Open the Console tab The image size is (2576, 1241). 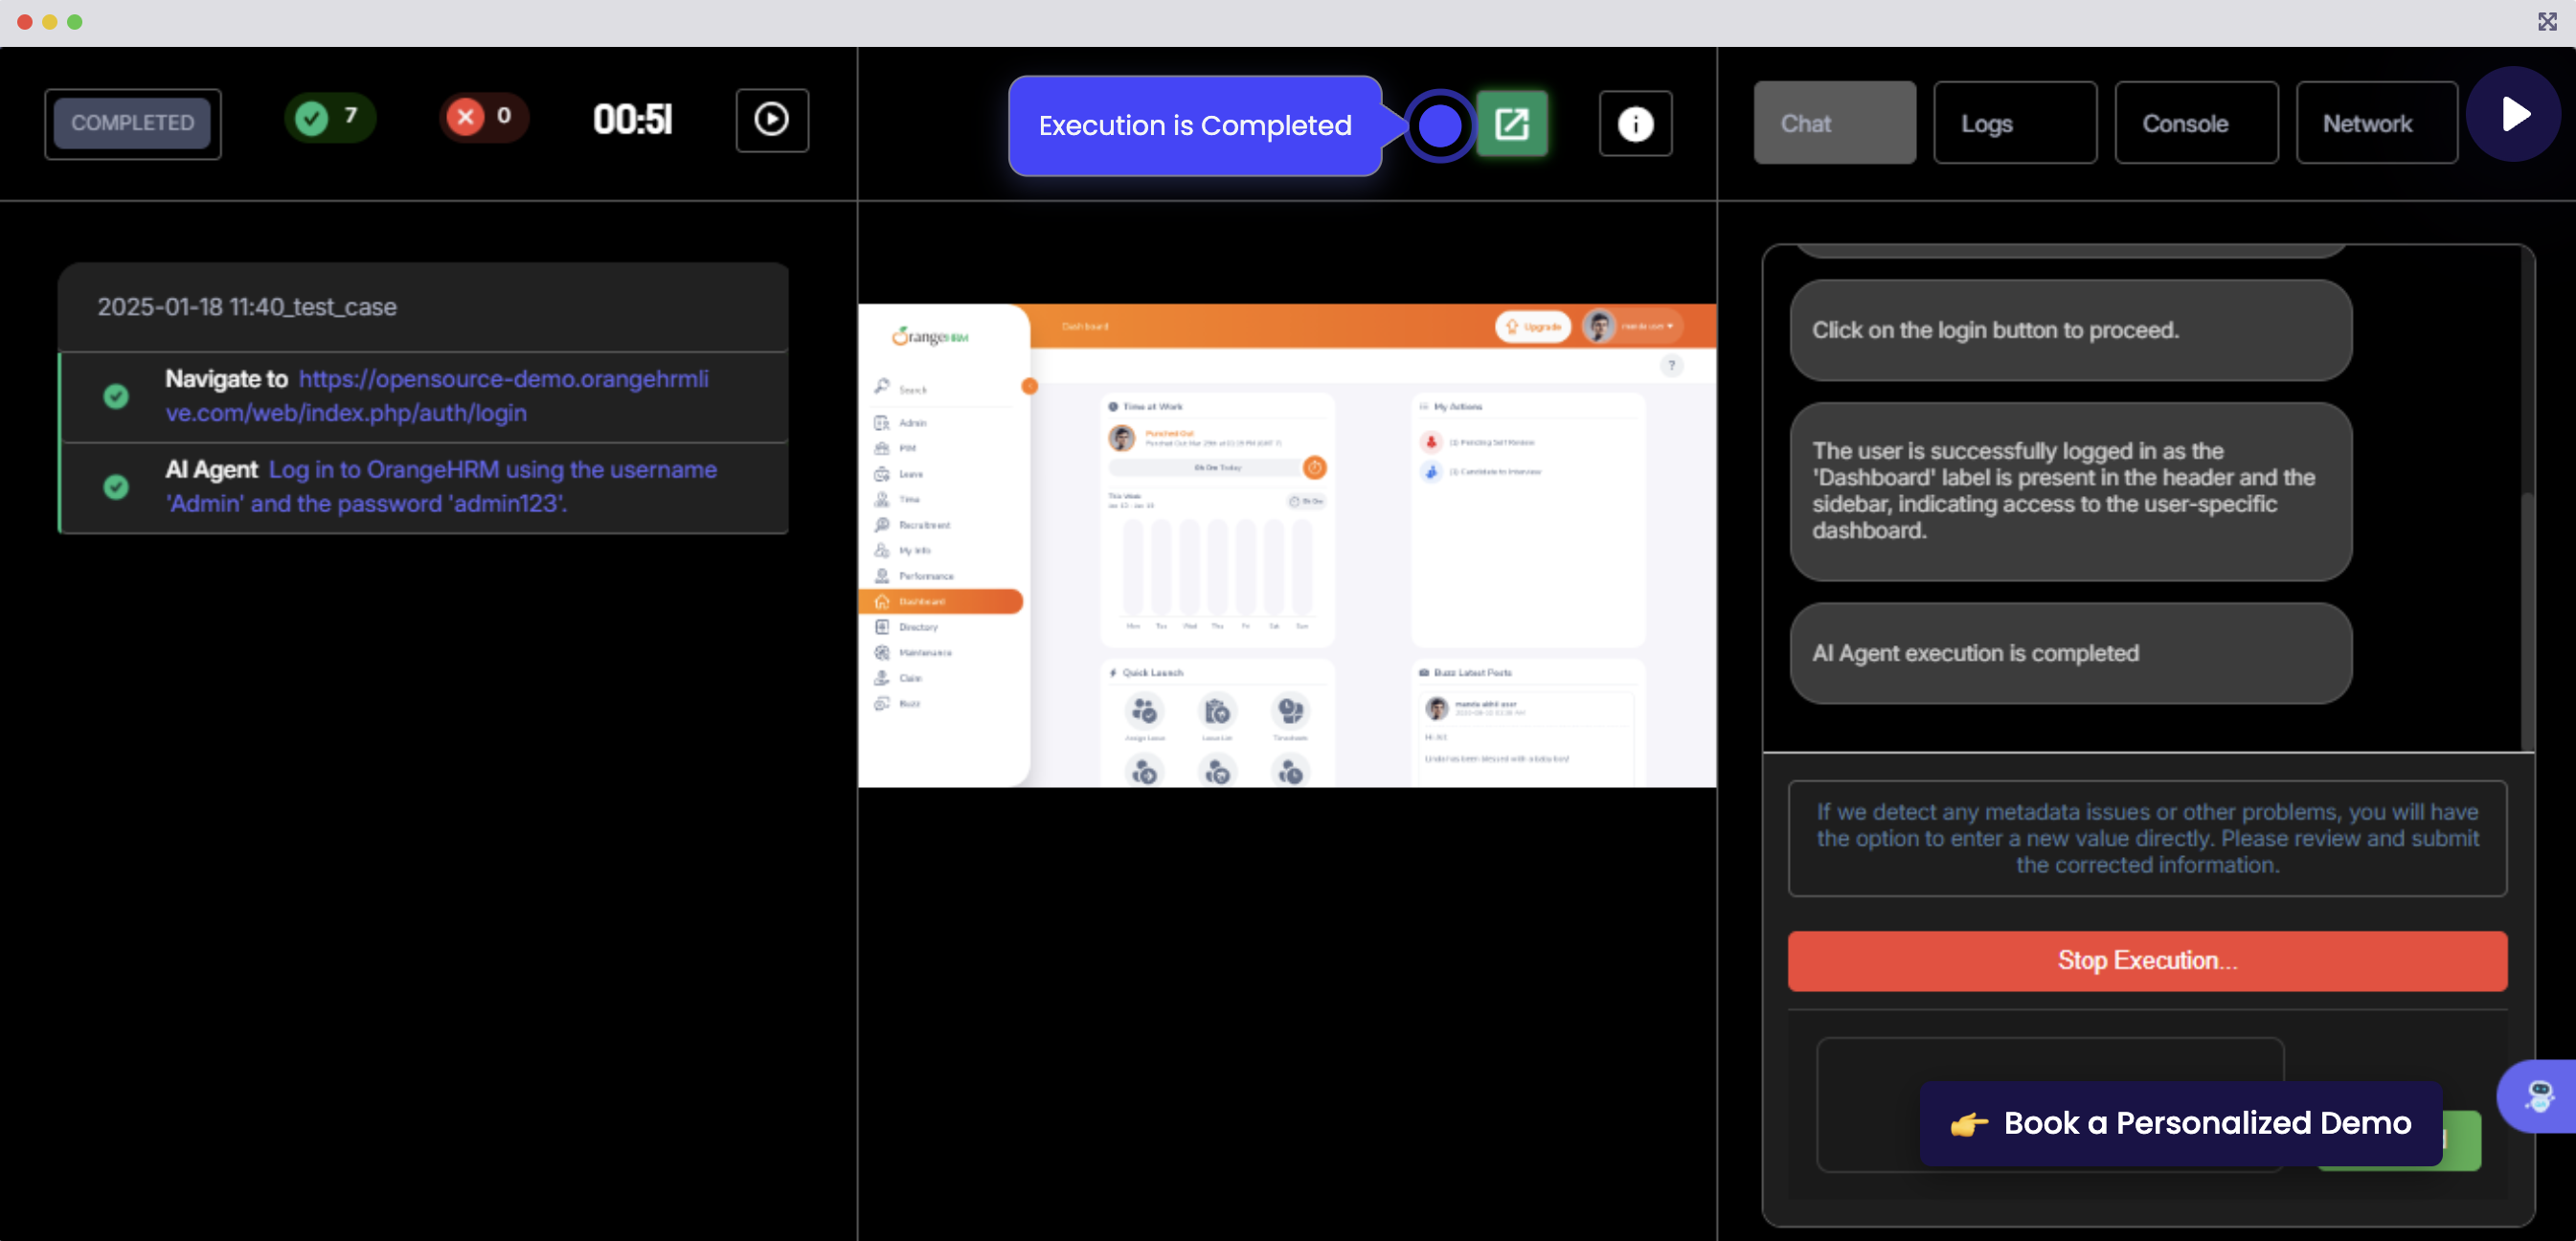pyautogui.click(x=2195, y=123)
